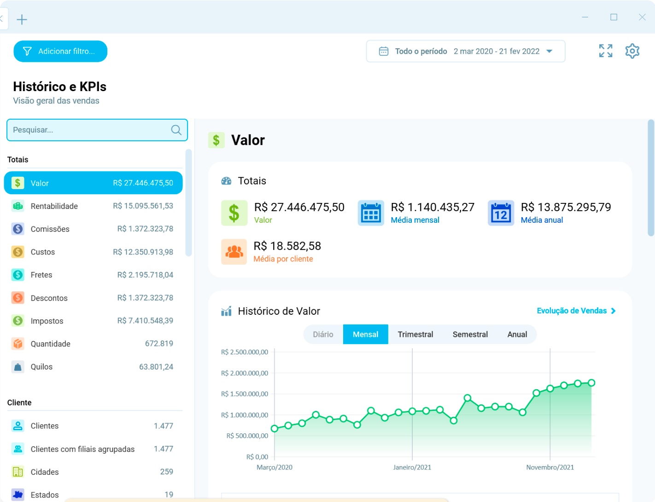Click the Impostos icon
655x502 pixels.
pos(18,321)
